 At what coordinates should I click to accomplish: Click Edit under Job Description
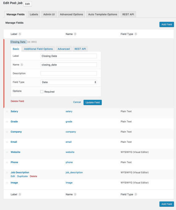(13, 176)
